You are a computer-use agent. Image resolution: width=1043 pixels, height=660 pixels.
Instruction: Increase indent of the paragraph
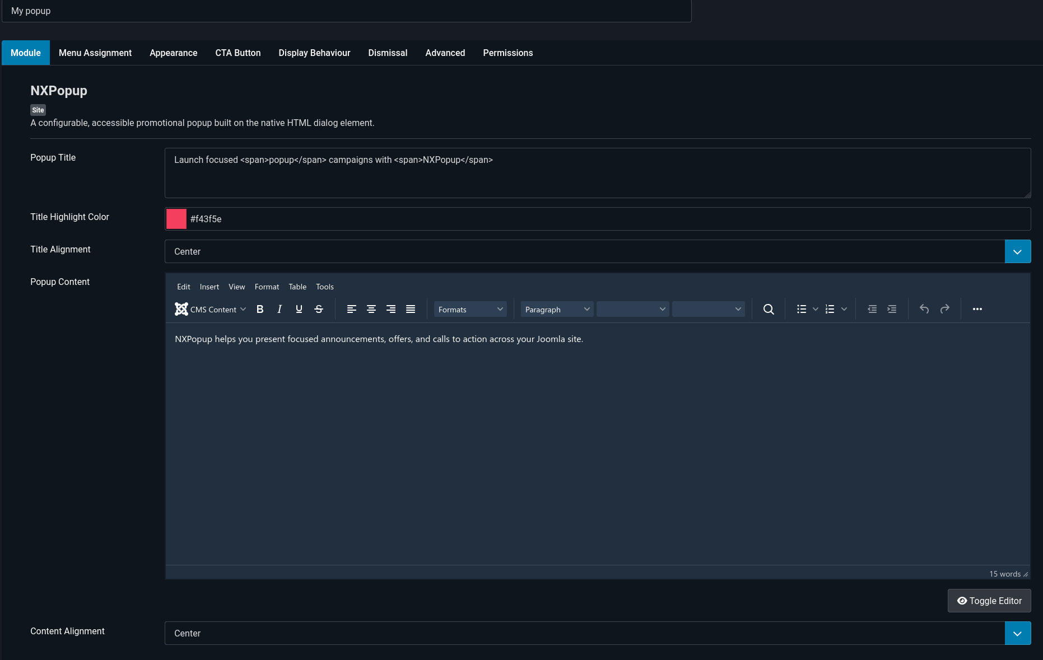(x=892, y=309)
